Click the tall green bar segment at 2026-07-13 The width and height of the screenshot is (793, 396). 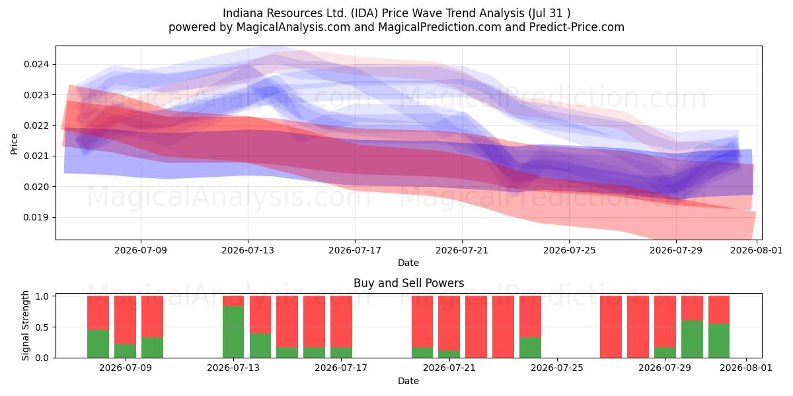(233, 332)
